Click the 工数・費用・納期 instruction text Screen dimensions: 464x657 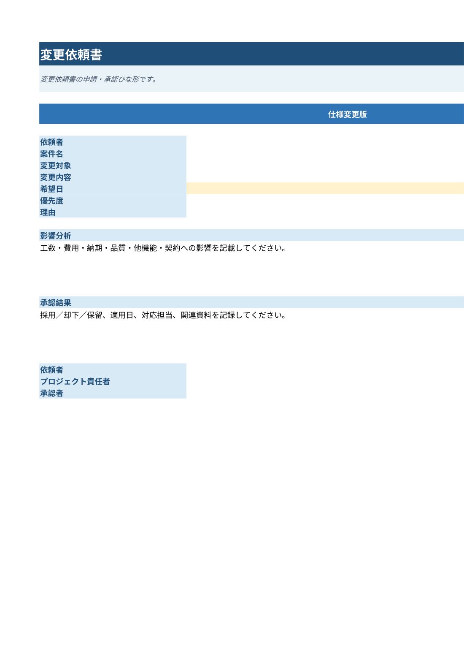tap(163, 248)
